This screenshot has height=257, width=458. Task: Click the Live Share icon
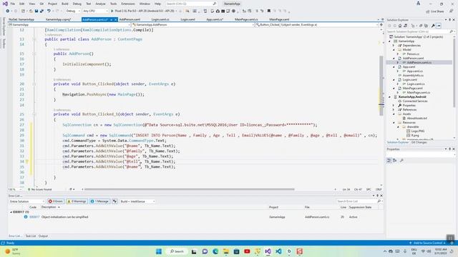(x=428, y=11)
